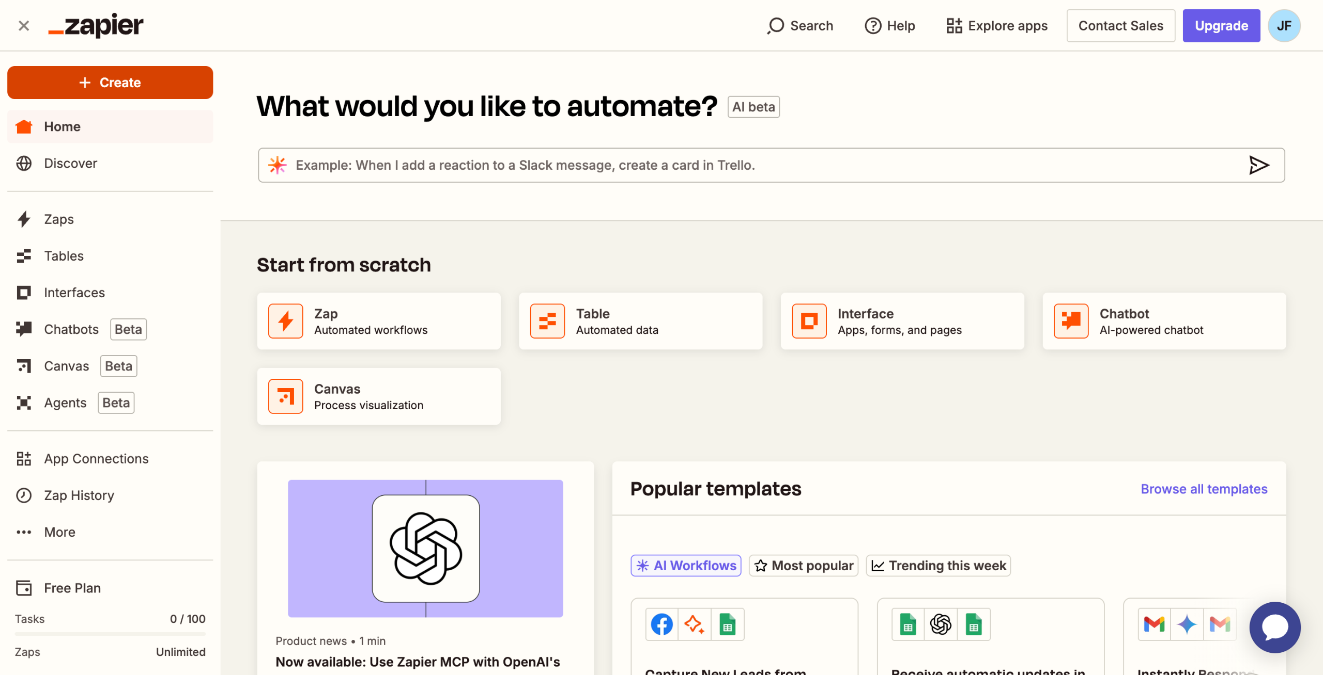This screenshot has width=1323, height=675.
Task: Open App Connections
Action: [x=110, y=458]
